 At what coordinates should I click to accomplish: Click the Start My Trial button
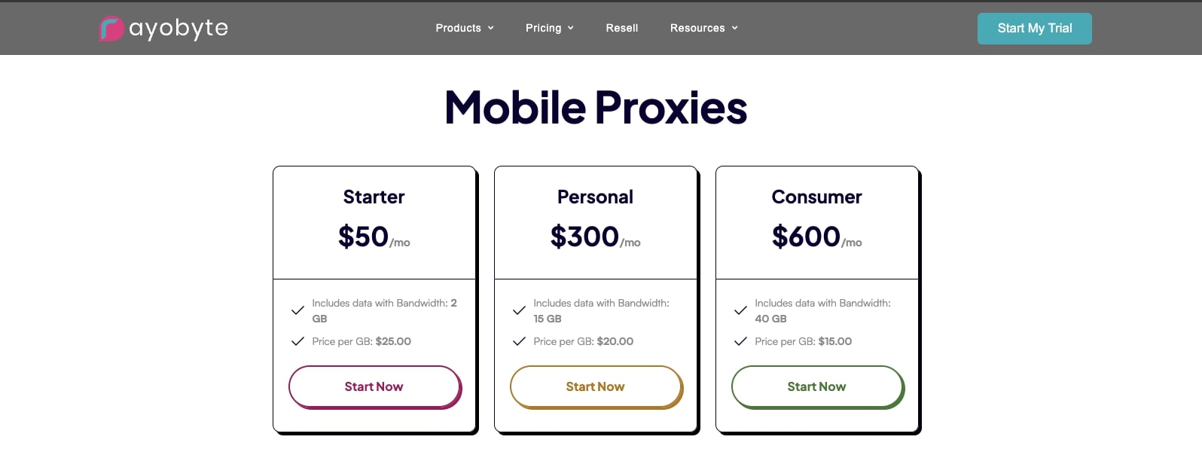click(1034, 28)
